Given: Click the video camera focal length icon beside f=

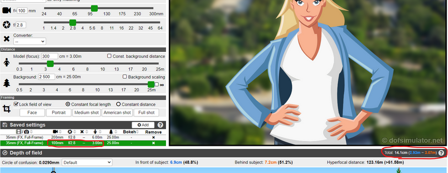Looking at the screenshot, I should click(x=6, y=11).
